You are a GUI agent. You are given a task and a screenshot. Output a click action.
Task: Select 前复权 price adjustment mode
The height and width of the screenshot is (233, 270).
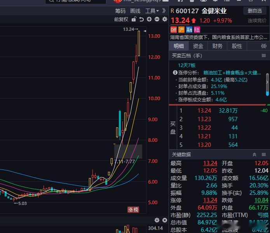[x=121, y=19]
